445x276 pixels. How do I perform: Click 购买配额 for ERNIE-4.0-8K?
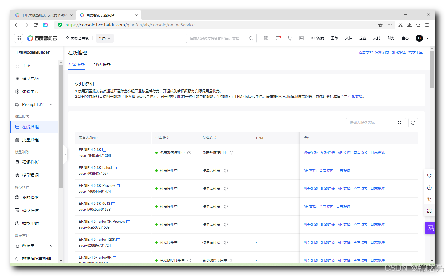coord(311,153)
